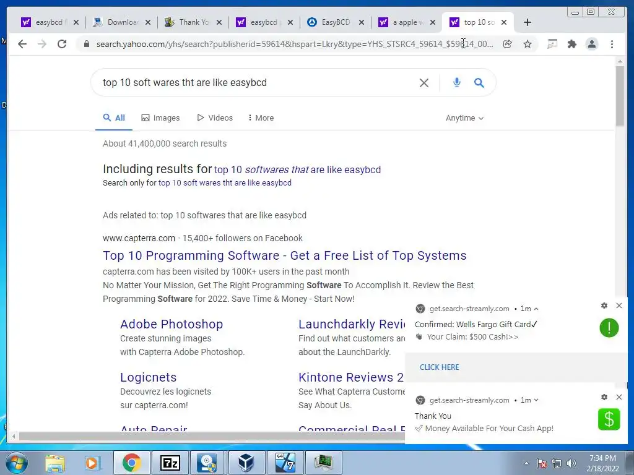This screenshot has width=634, height=475.
Task: Click the browser address bar URL
Action: tap(294, 44)
